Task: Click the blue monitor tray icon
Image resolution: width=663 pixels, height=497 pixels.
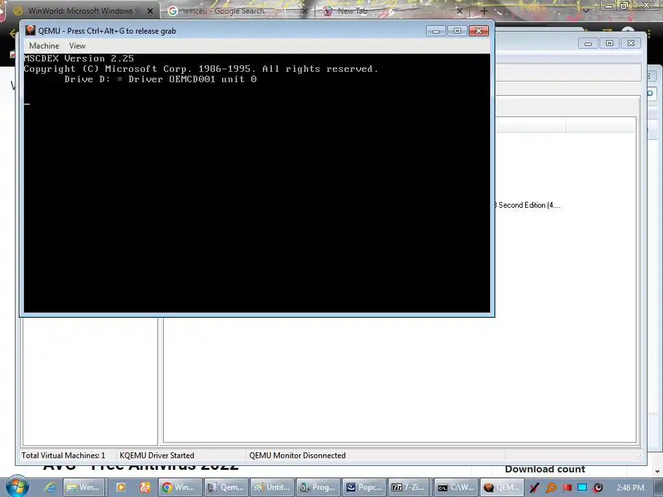Action: [582, 488]
